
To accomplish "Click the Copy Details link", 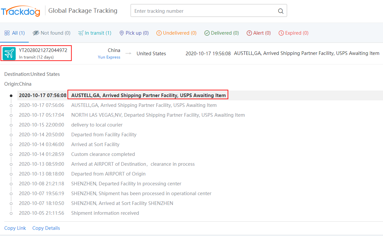I will 46,228.
